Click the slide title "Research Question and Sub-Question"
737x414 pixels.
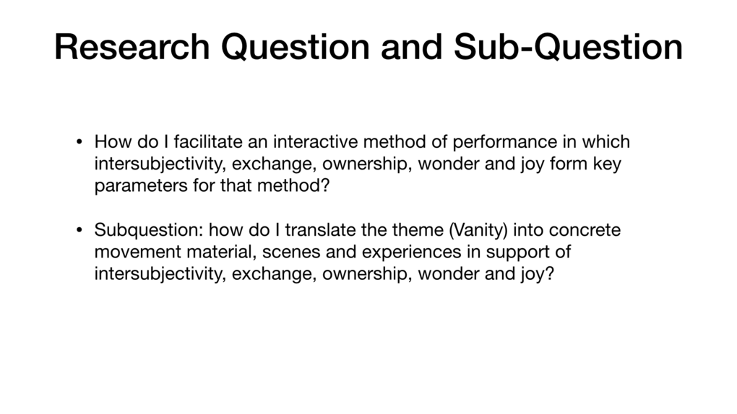pyautogui.click(x=368, y=48)
